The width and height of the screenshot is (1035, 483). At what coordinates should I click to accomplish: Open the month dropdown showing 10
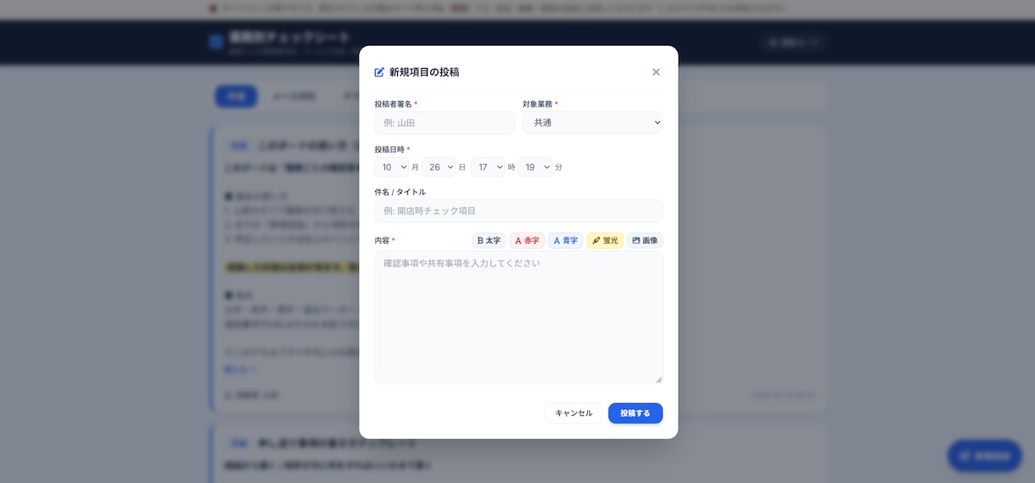pyautogui.click(x=392, y=167)
